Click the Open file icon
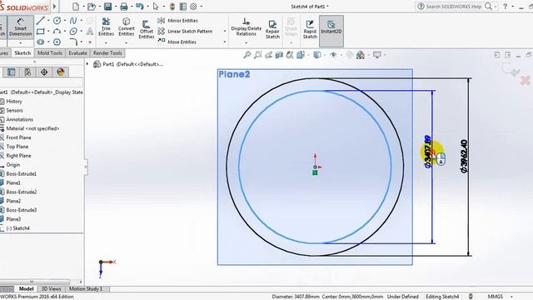The image size is (533, 300). (x=91, y=7)
